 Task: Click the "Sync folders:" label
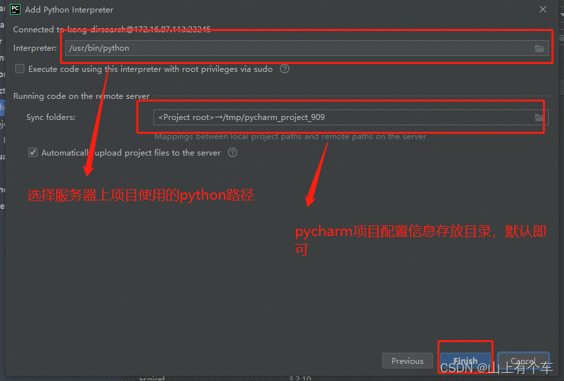coord(51,117)
